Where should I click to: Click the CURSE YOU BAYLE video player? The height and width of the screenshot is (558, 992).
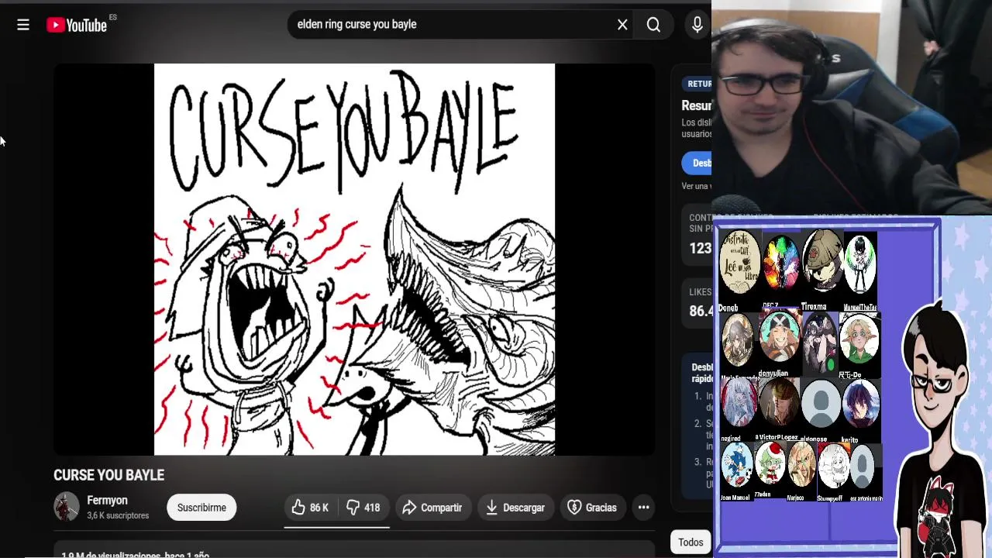pos(354,260)
